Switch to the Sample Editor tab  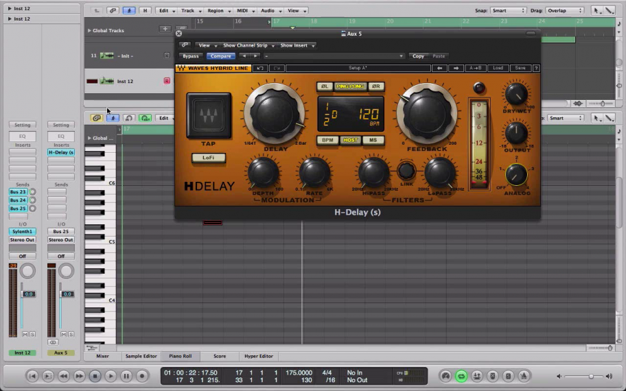pos(141,356)
